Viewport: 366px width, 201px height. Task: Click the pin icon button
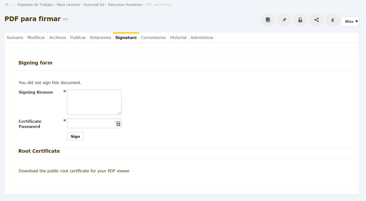[284, 20]
